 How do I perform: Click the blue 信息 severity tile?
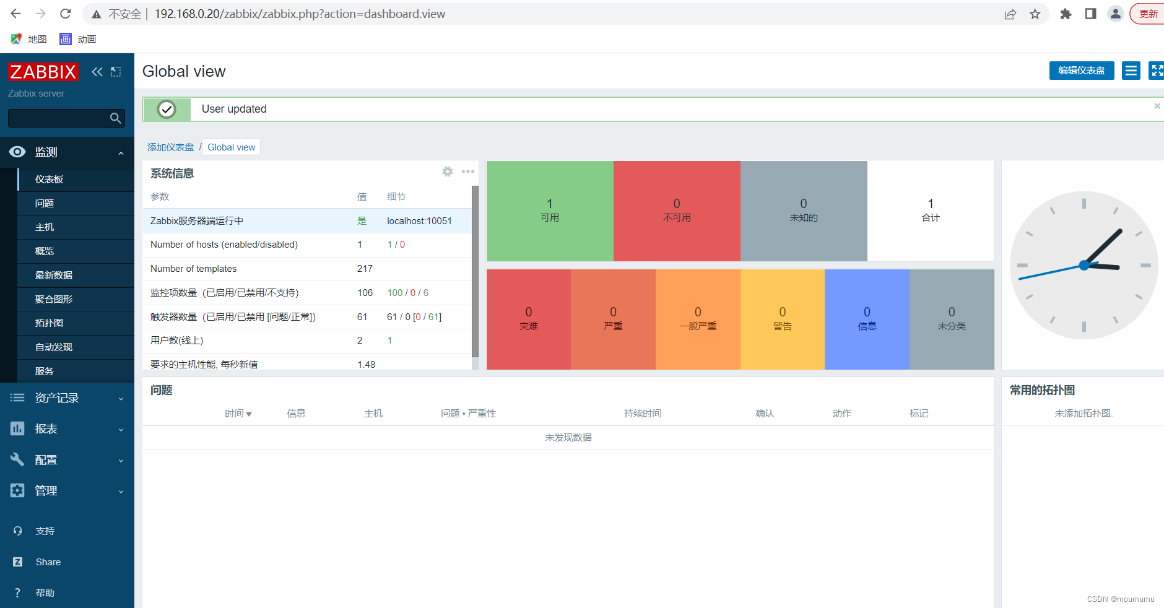867,319
